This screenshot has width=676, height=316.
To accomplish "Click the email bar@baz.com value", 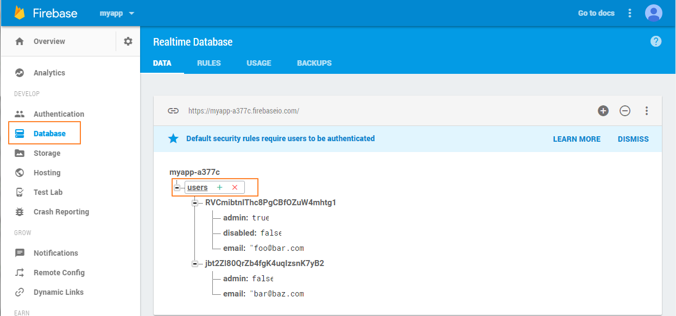I will pyautogui.click(x=276, y=294).
